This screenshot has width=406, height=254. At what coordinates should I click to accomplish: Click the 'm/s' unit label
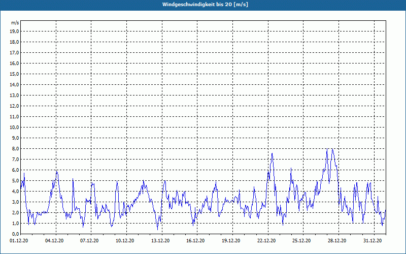[15, 23]
